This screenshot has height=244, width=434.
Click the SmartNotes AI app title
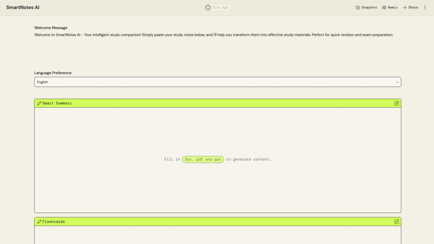[x=23, y=8]
